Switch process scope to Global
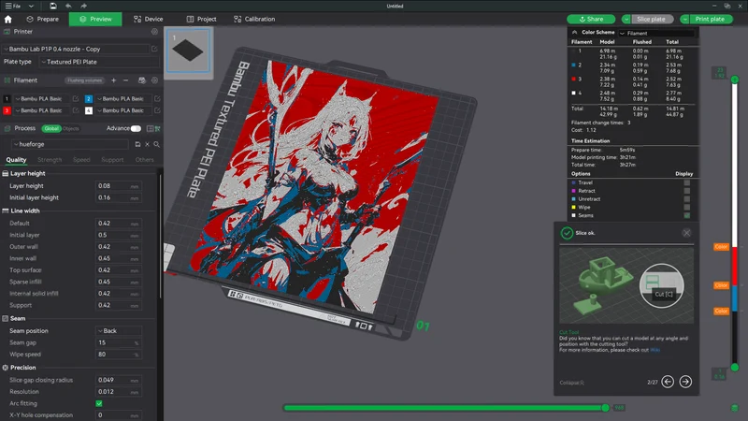Screen dimensions: 748x421 51,128
